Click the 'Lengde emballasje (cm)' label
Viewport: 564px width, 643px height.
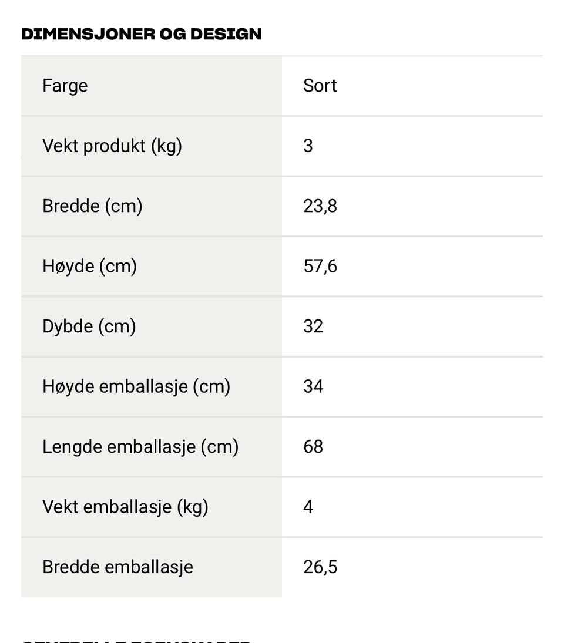[x=140, y=447]
